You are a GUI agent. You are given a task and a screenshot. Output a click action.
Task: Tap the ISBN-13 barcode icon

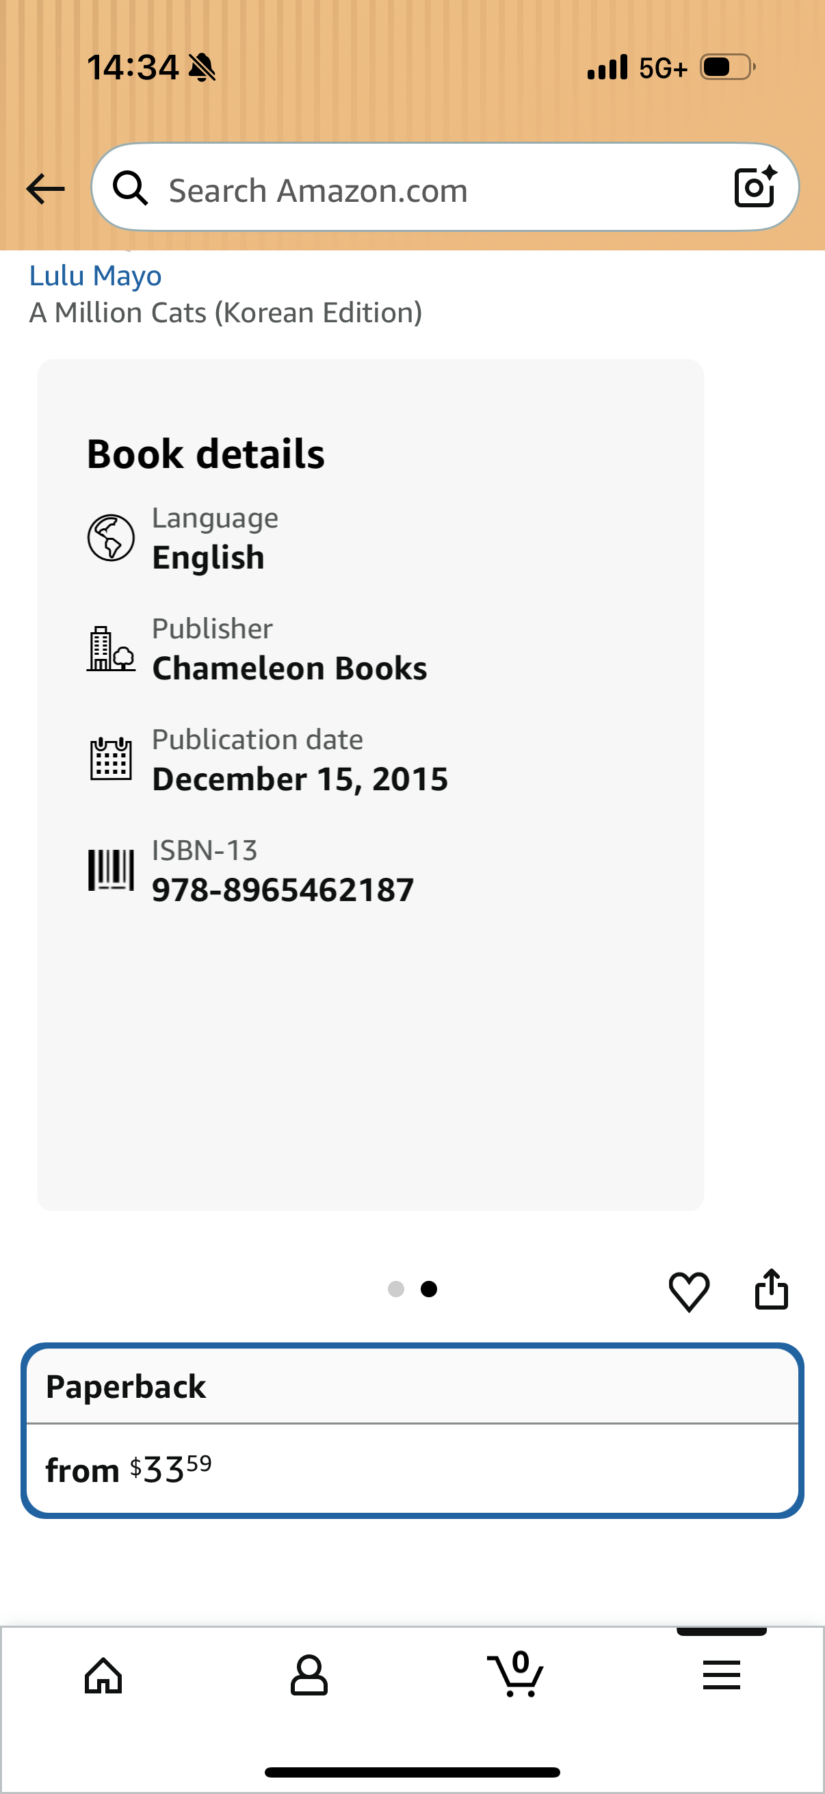pos(111,869)
